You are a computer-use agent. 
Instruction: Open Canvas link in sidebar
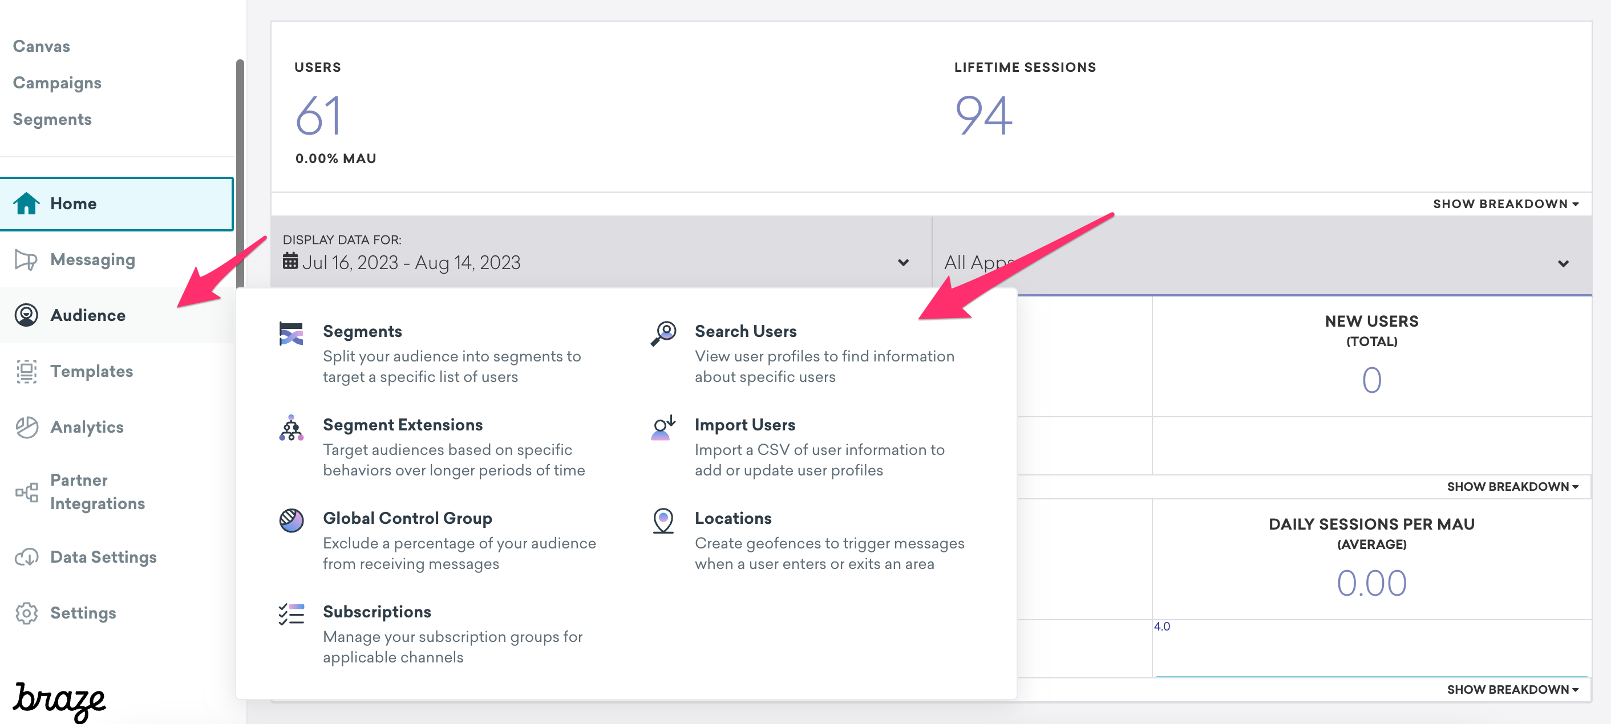(x=41, y=46)
